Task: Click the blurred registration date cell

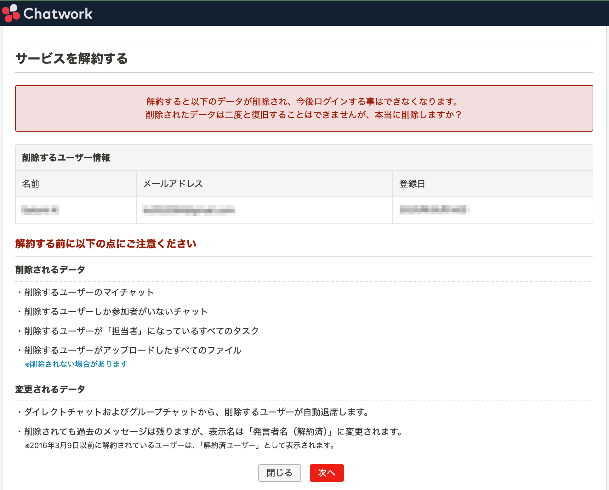Action: [x=435, y=210]
